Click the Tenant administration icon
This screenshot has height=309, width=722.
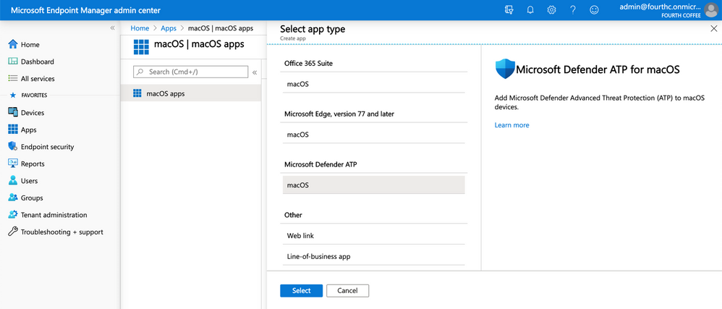coord(13,215)
